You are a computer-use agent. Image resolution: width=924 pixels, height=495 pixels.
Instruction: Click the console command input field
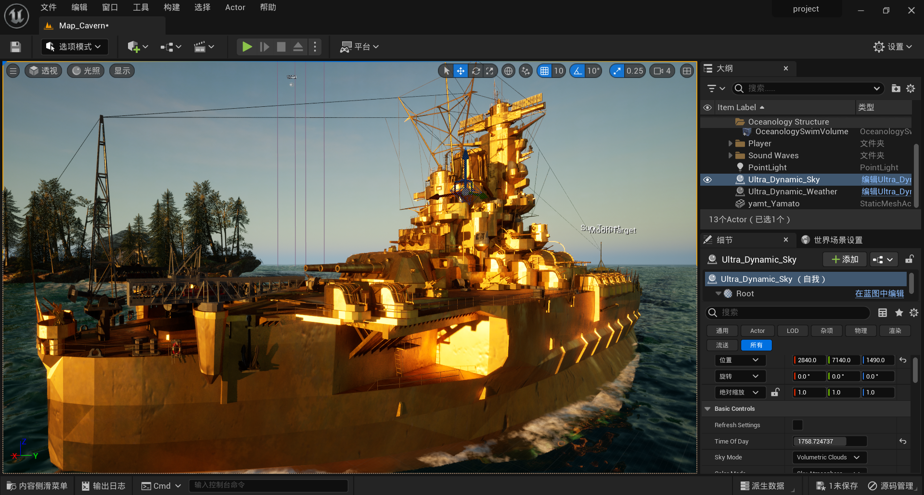(x=269, y=485)
